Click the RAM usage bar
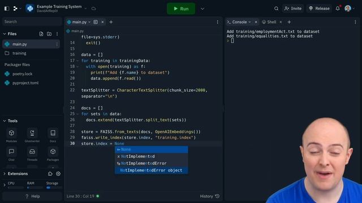The image size is (362, 203). tap(35, 188)
